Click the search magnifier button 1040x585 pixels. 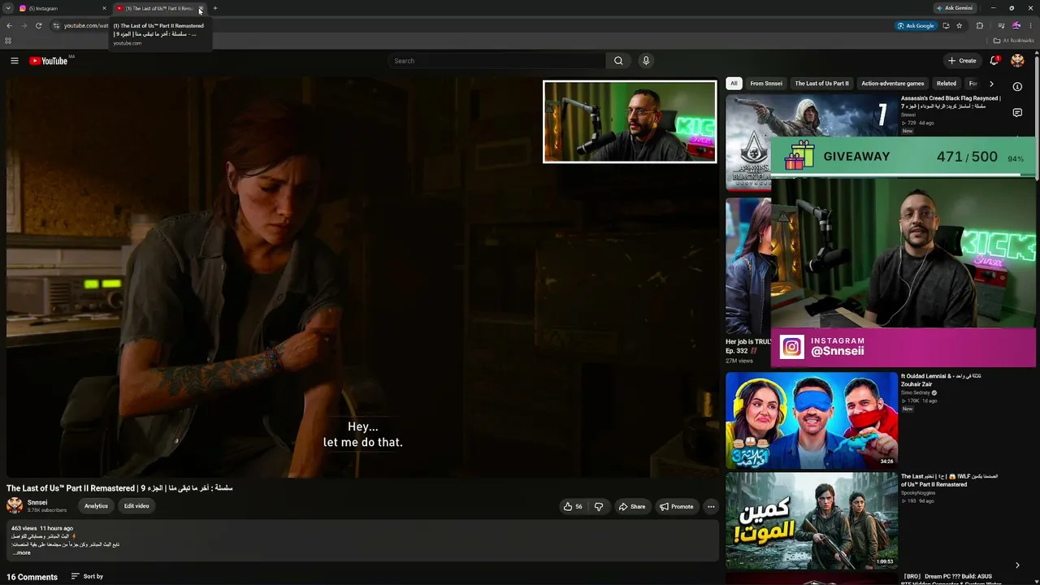tap(618, 61)
